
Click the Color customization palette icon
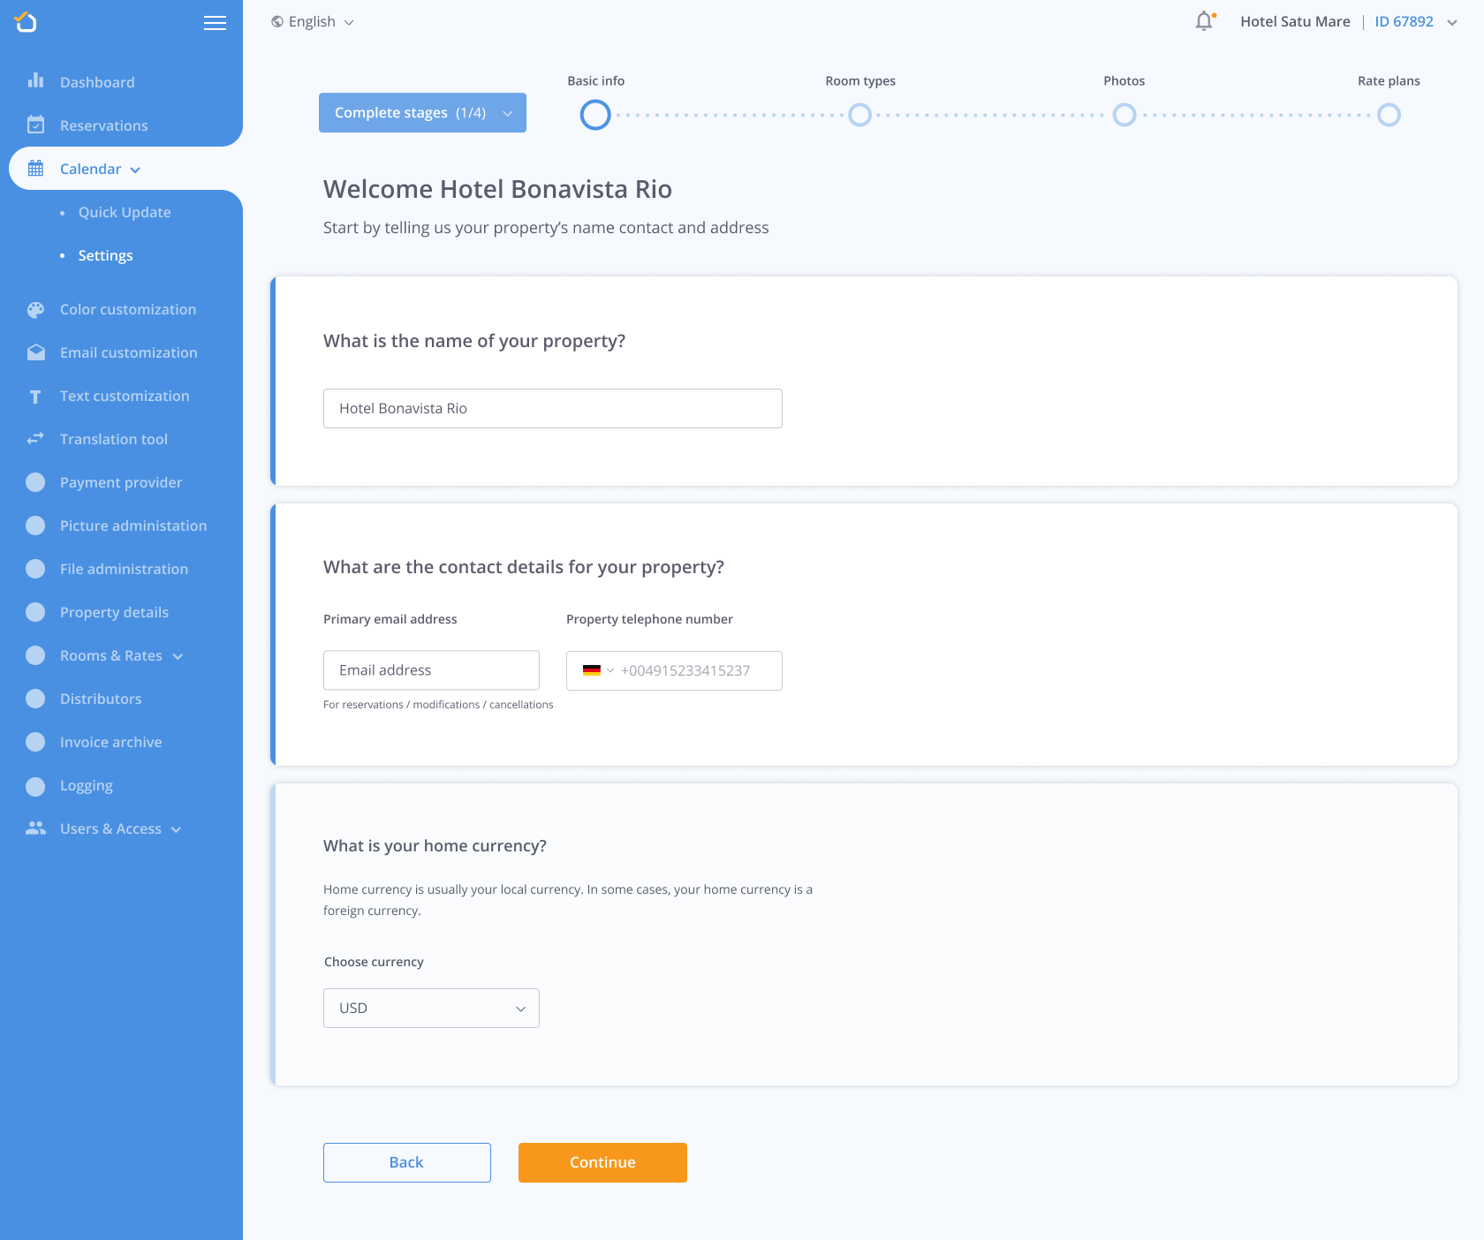(x=35, y=309)
